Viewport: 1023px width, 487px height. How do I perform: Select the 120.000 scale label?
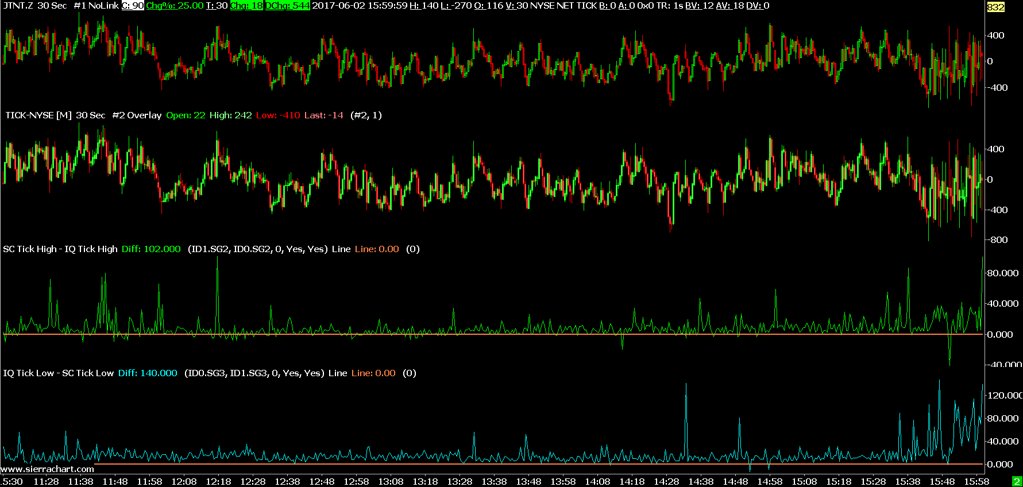tap(1004, 396)
